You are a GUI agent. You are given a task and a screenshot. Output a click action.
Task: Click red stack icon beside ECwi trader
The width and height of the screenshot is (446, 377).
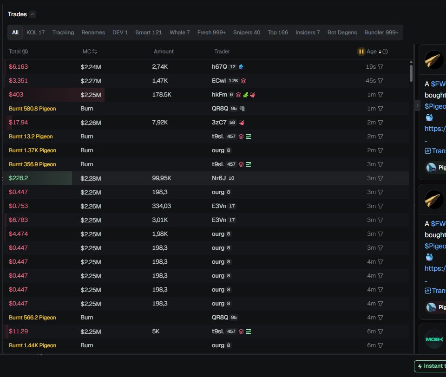[243, 81]
